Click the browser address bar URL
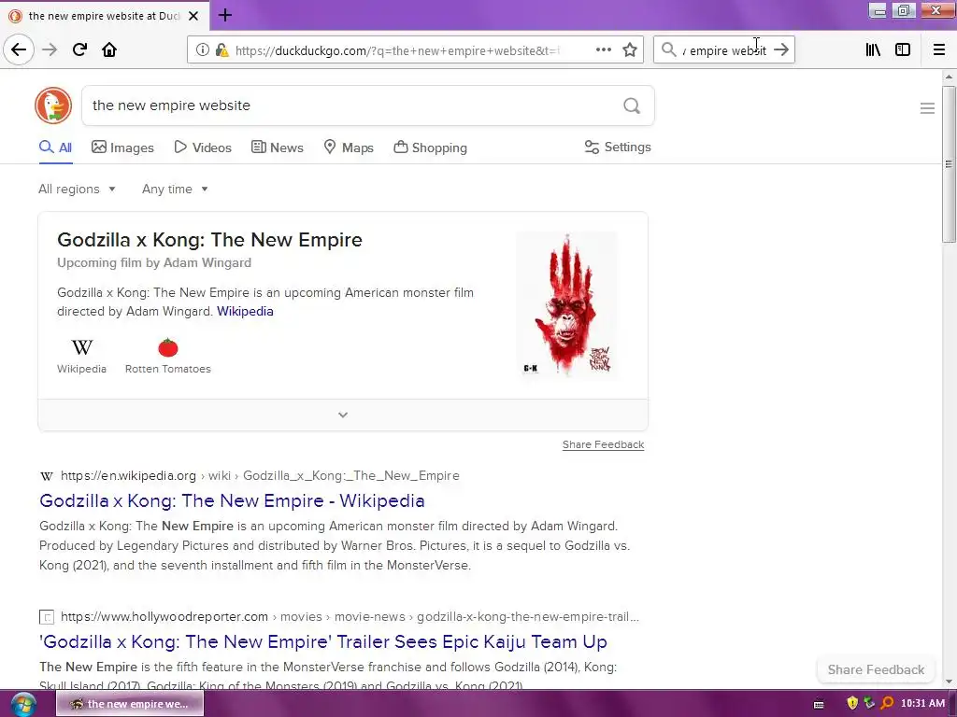The width and height of the screenshot is (957, 717). click(x=396, y=50)
